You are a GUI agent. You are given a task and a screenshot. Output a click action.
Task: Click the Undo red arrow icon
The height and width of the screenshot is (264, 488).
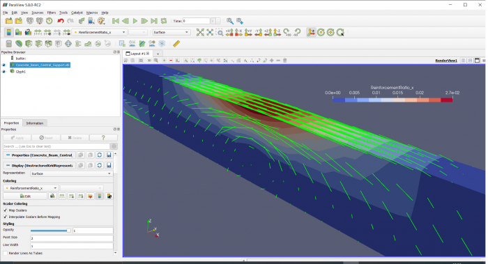coord(61,21)
